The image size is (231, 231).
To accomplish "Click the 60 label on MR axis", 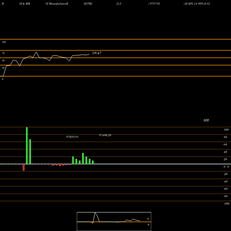I will (225, 145).
